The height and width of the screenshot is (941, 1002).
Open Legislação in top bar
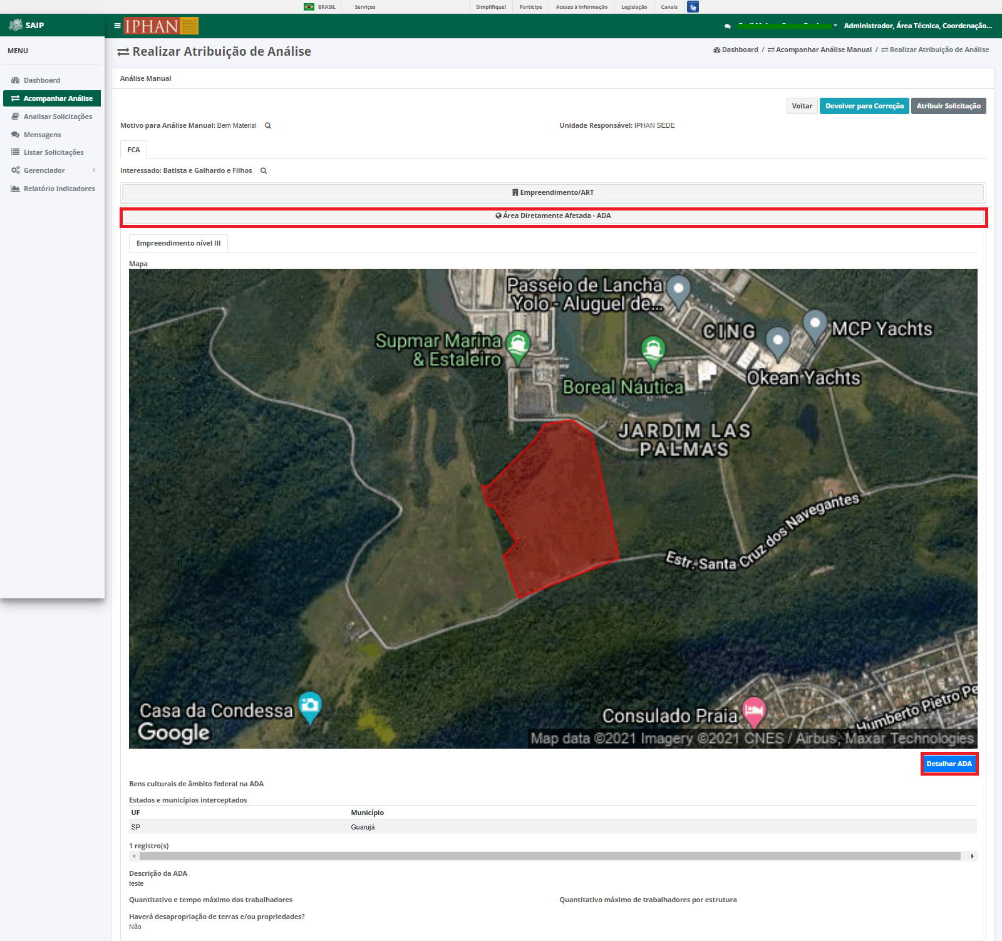pos(634,7)
